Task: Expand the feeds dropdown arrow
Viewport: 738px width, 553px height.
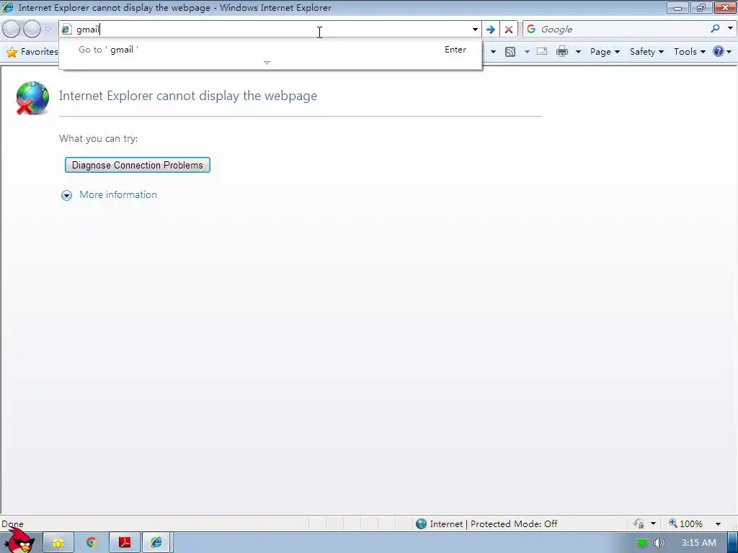Action: tap(527, 52)
